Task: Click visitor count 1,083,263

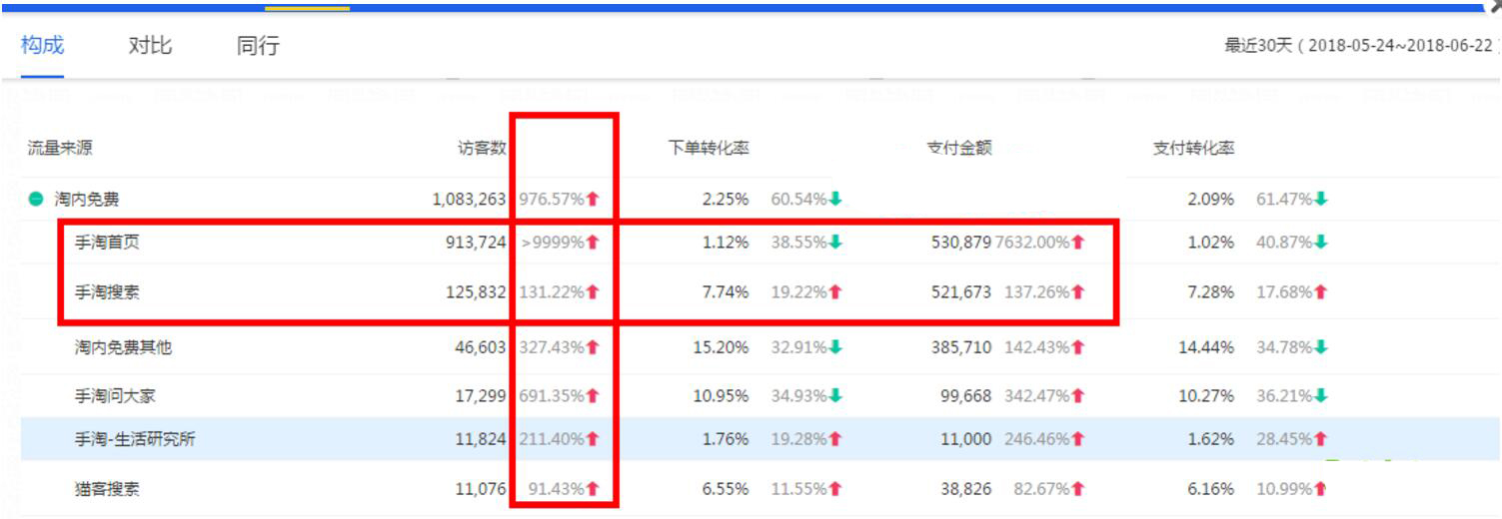Action: point(470,200)
